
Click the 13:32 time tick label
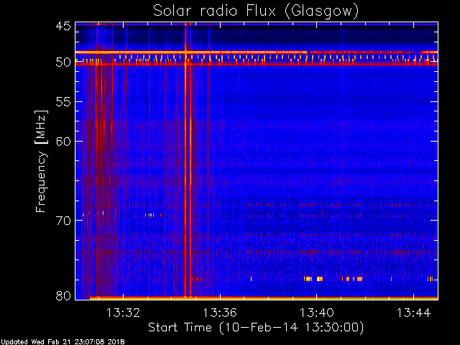tap(123, 313)
